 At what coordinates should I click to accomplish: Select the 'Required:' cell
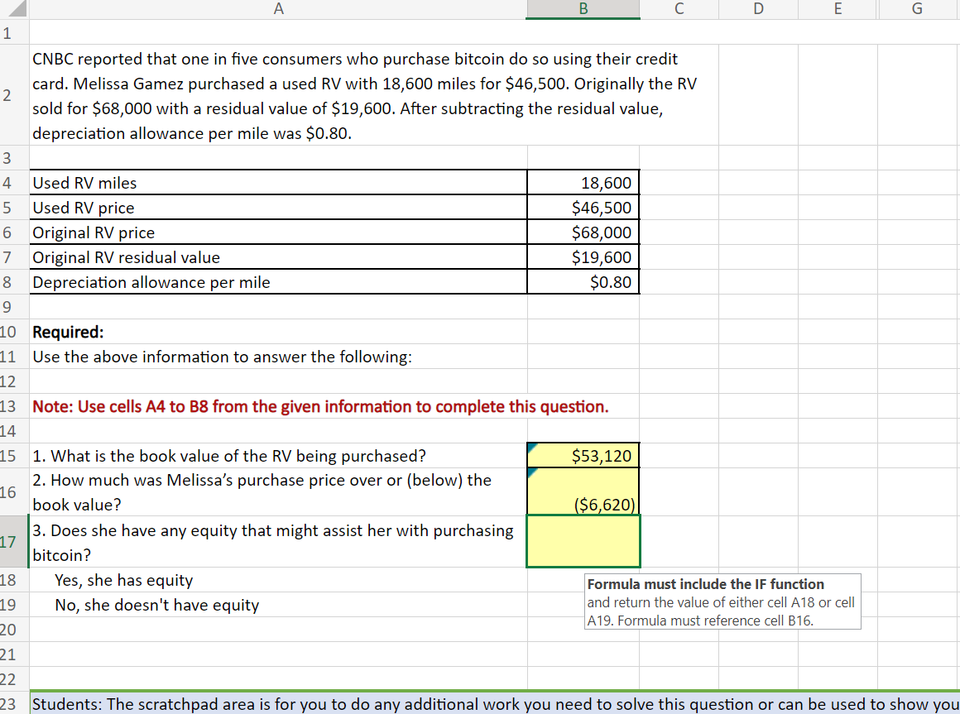pyautogui.click(x=69, y=332)
